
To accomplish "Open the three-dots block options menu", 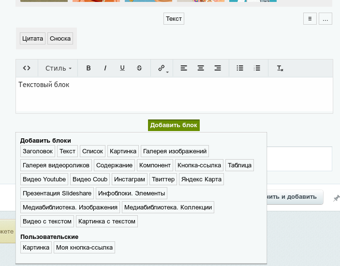I will point(325,19).
